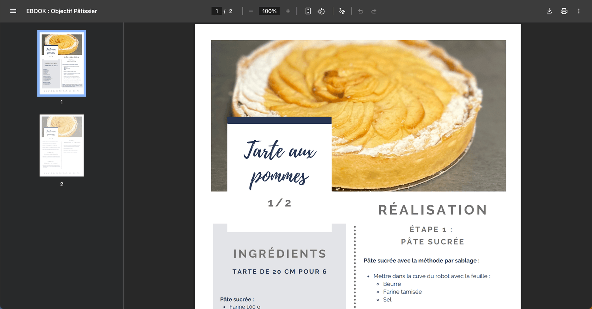592x309 pixels.
Task: Click the redo arrow in toolbar
Action: tap(374, 11)
